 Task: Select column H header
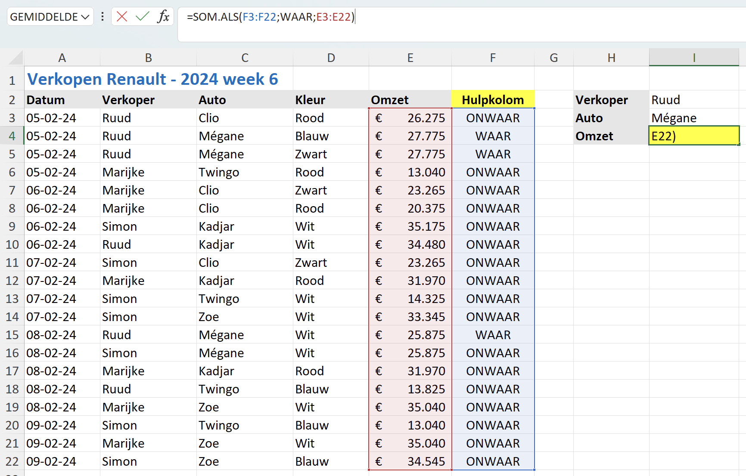pyautogui.click(x=611, y=58)
